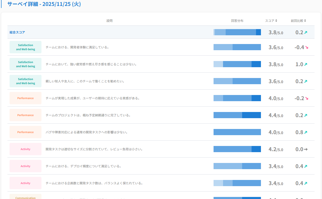Viewport: 322px width, 199px height.
Task: Click the overall score 3.8/5.0 in 総合スコア row
Action: pyautogui.click(x=276, y=32)
